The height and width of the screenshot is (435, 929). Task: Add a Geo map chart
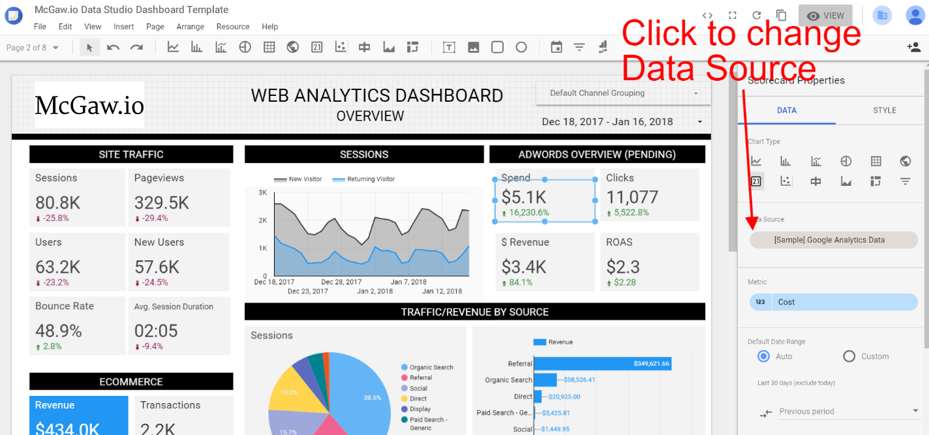pyautogui.click(x=292, y=47)
